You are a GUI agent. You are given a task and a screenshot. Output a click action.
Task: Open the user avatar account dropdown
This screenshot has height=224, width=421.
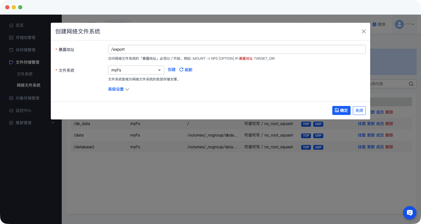tap(404, 24)
